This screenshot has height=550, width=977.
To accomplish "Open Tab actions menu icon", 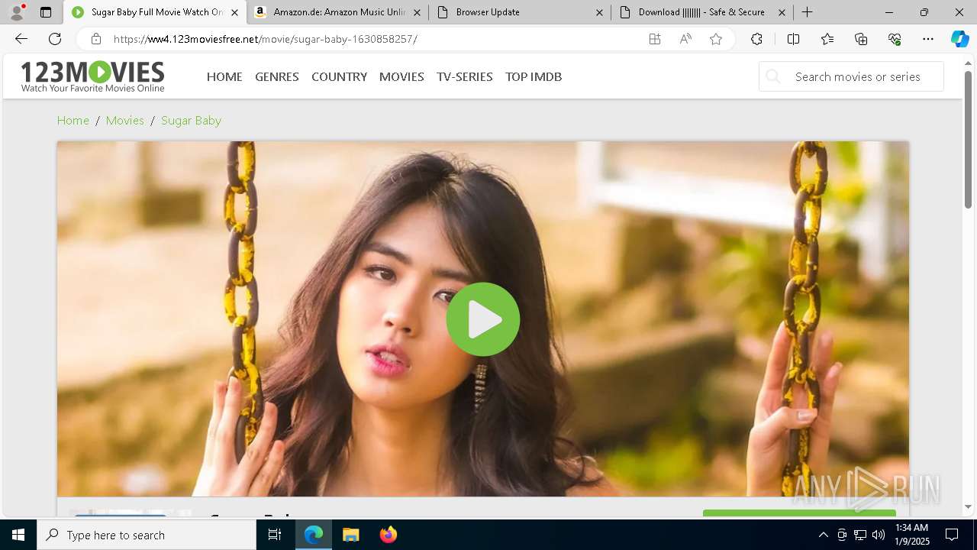I will click(46, 12).
